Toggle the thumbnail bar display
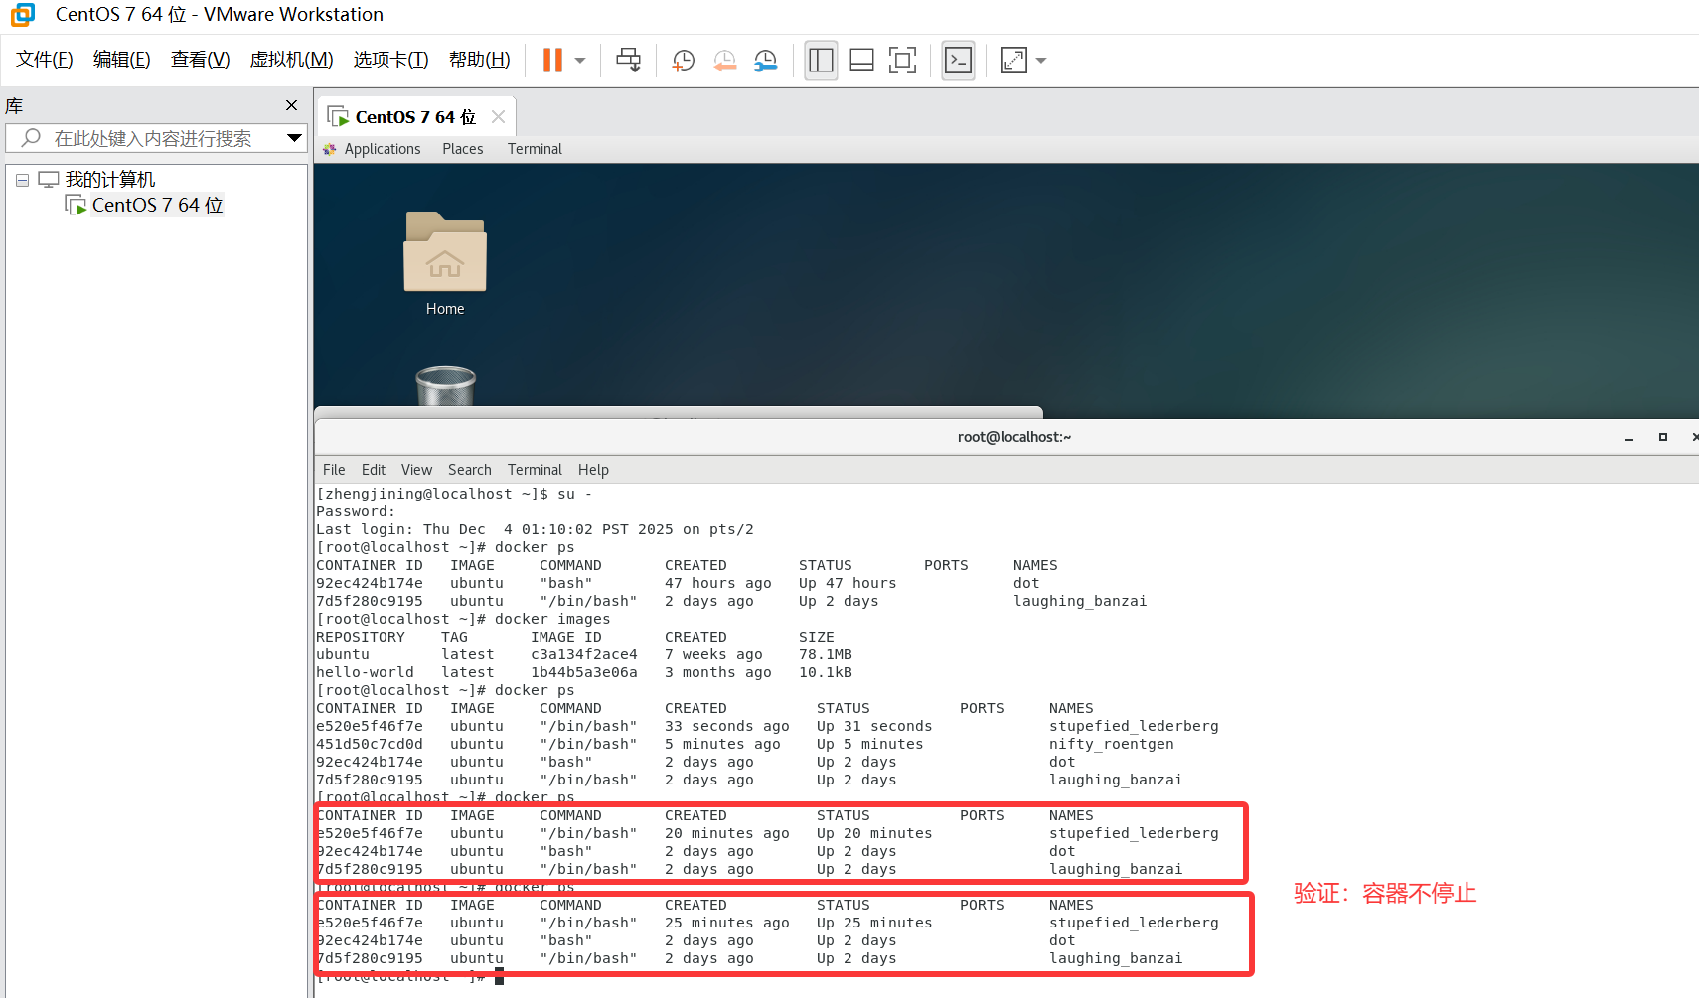The width and height of the screenshot is (1699, 998). click(x=860, y=60)
